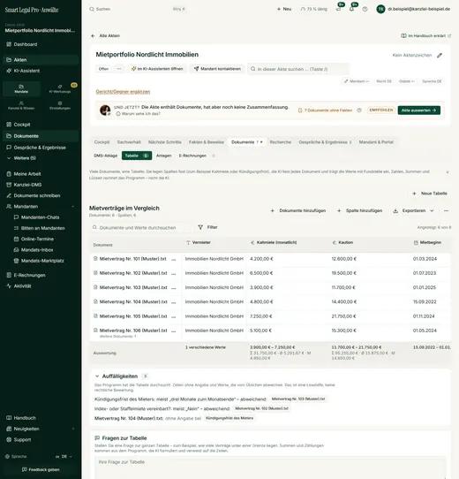459x479 pixels.
Task: Open row menu for Mietvertrag Nr. 103
Action: click(x=174, y=288)
